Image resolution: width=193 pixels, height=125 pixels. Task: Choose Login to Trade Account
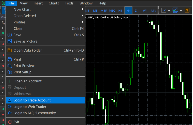tap(45, 100)
